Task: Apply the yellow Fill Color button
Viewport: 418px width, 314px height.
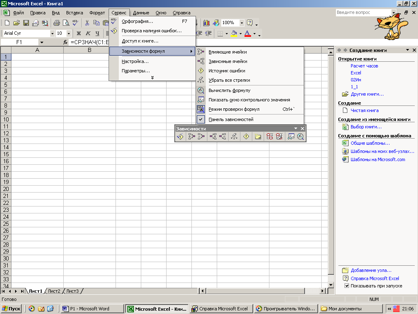Action: pos(234,34)
